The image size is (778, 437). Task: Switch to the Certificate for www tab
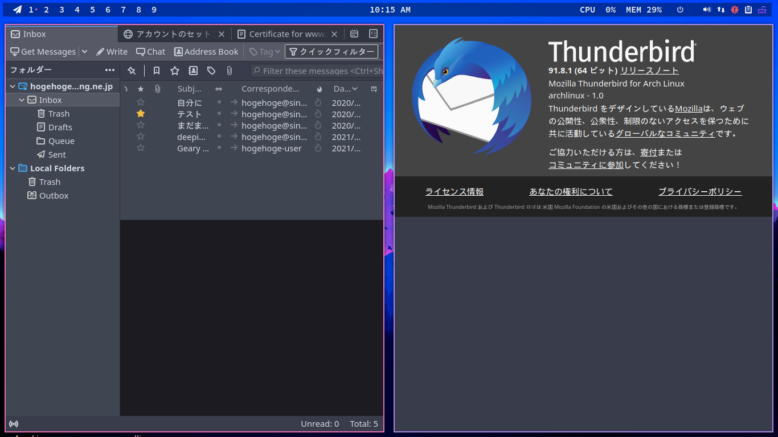(288, 34)
